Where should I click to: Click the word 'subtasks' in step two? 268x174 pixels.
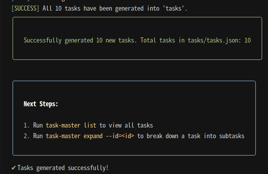(232, 136)
